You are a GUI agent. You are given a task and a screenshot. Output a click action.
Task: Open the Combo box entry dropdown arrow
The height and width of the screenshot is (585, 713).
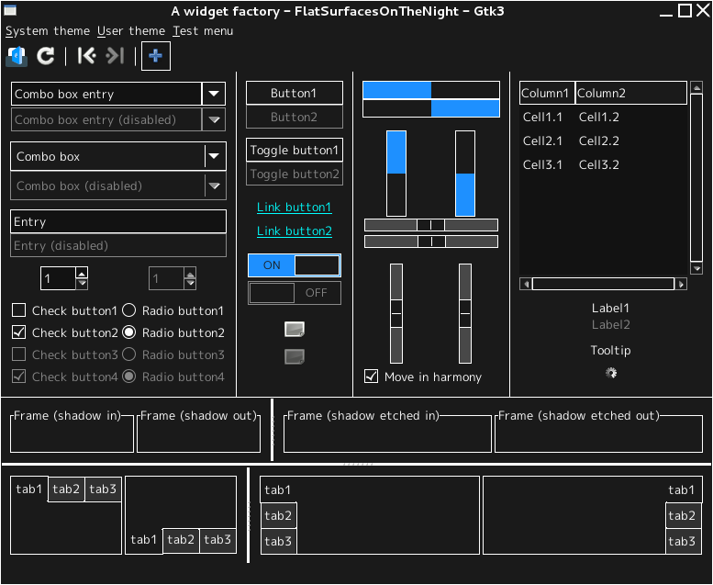214,94
